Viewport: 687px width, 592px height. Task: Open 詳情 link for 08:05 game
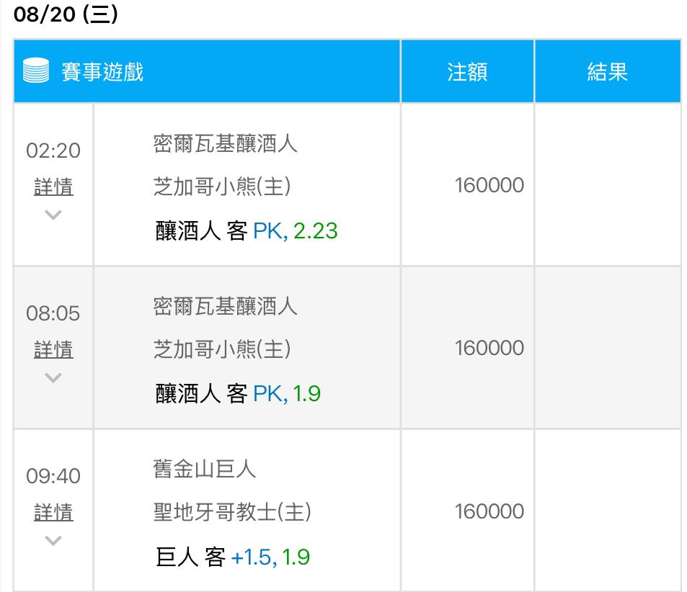tap(53, 350)
